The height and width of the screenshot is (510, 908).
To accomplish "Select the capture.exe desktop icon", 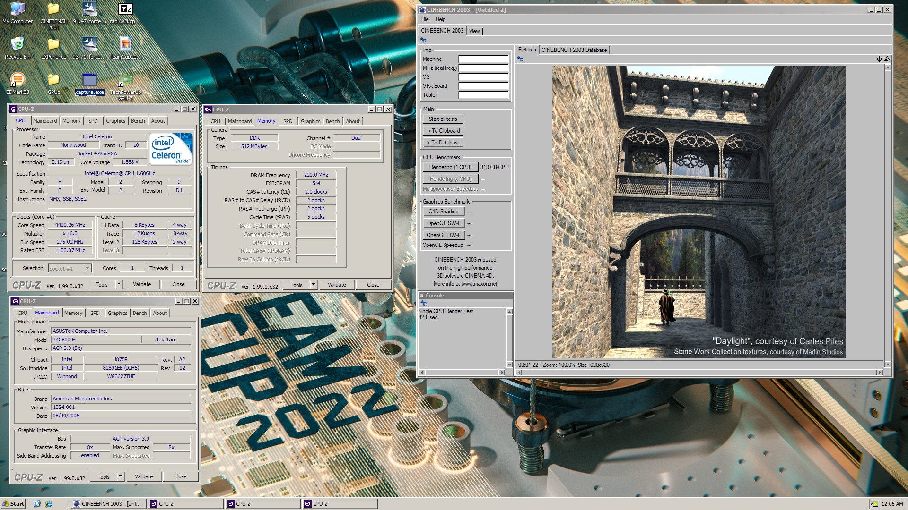I will 89,84.
